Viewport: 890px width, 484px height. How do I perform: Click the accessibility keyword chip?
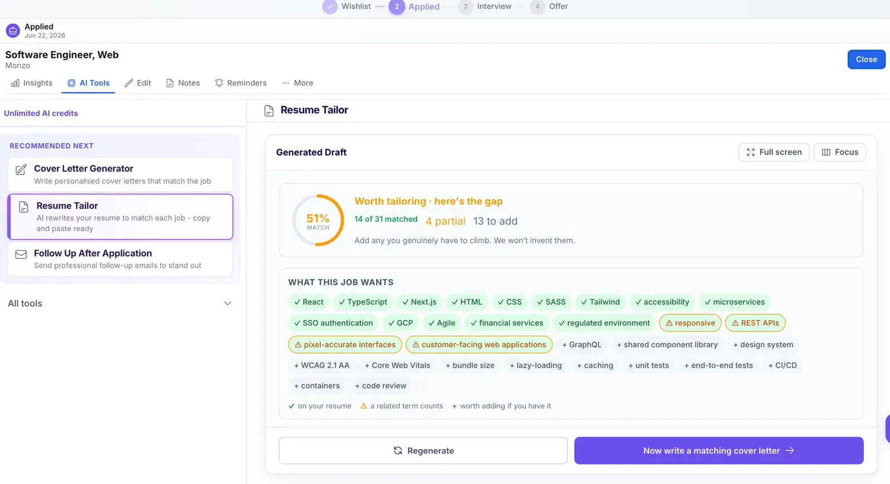(x=662, y=302)
